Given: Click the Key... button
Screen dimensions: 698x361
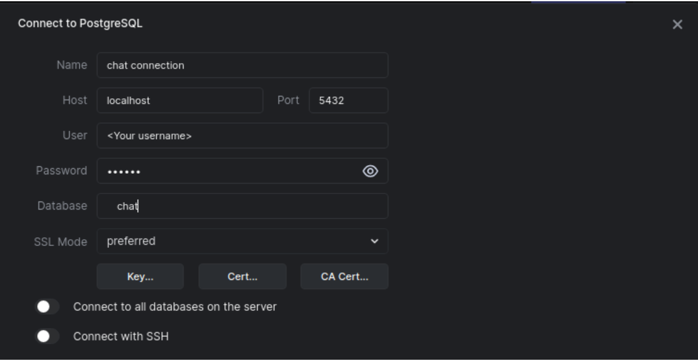Looking at the screenshot, I should (140, 277).
